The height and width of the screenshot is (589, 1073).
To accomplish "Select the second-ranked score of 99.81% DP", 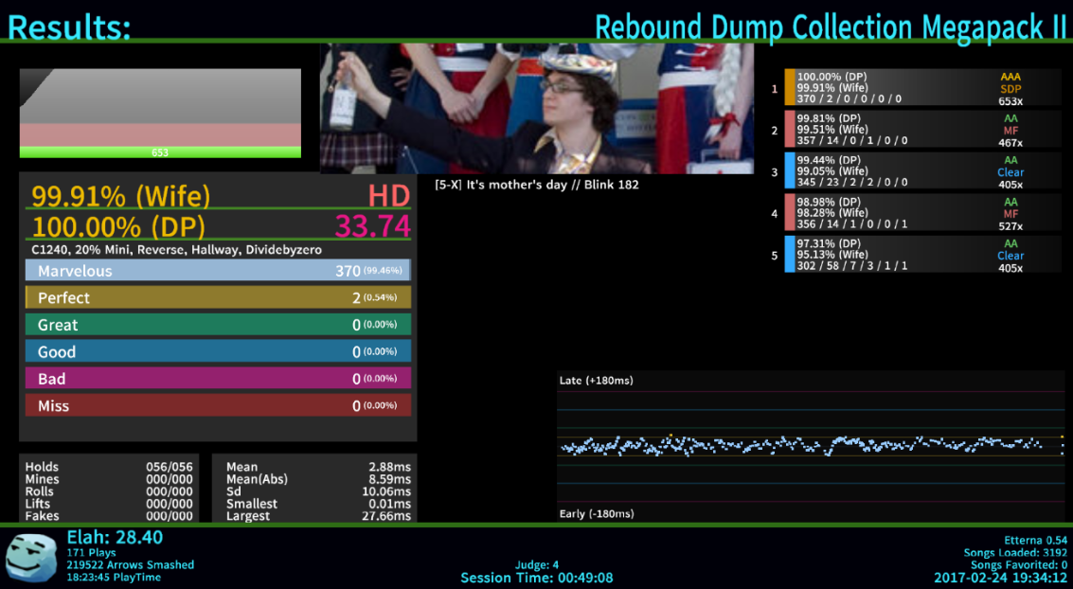I will click(x=909, y=130).
